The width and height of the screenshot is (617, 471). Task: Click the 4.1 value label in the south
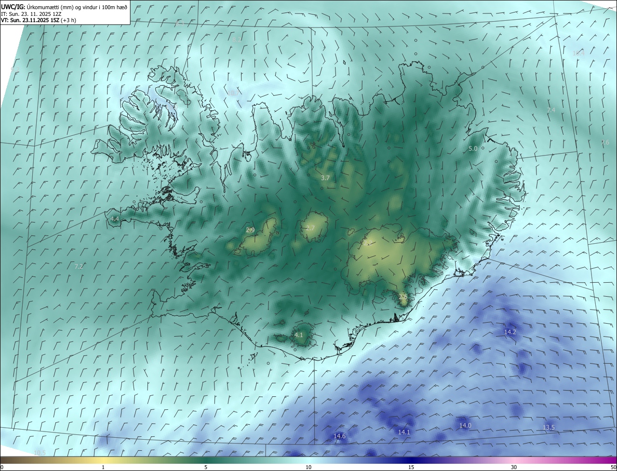[x=298, y=335]
